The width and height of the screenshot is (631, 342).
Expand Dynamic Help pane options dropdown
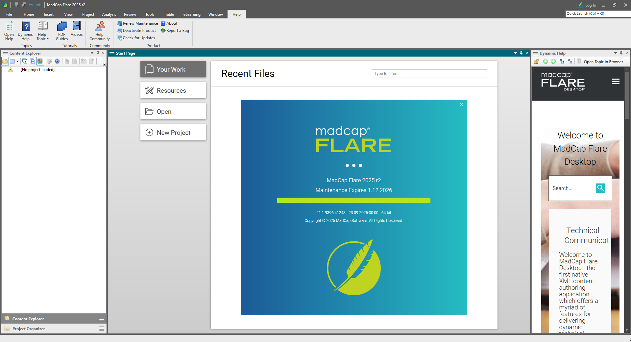[x=615, y=53]
